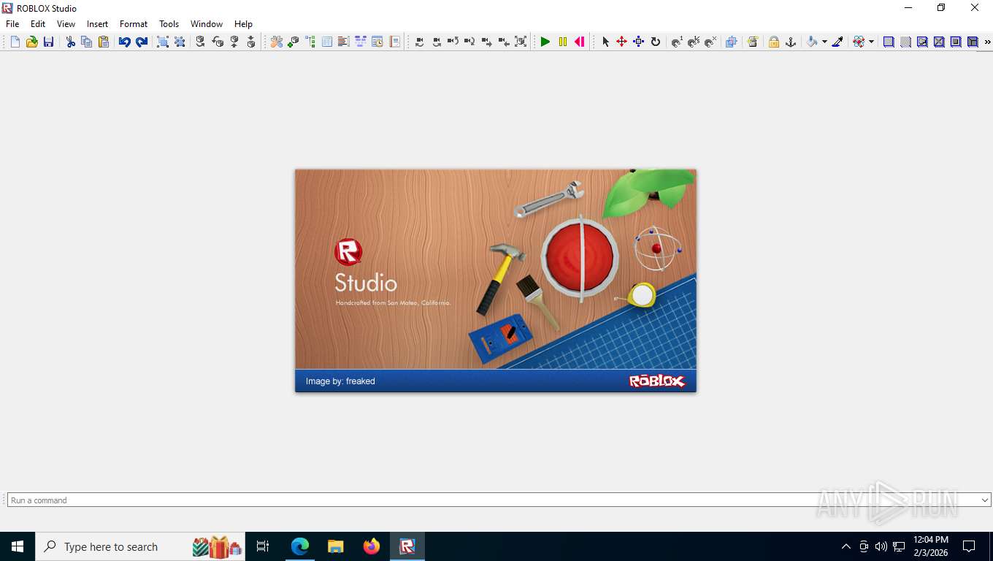
Task: Click the Paste clipboard icon
Action: [x=104, y=42]
